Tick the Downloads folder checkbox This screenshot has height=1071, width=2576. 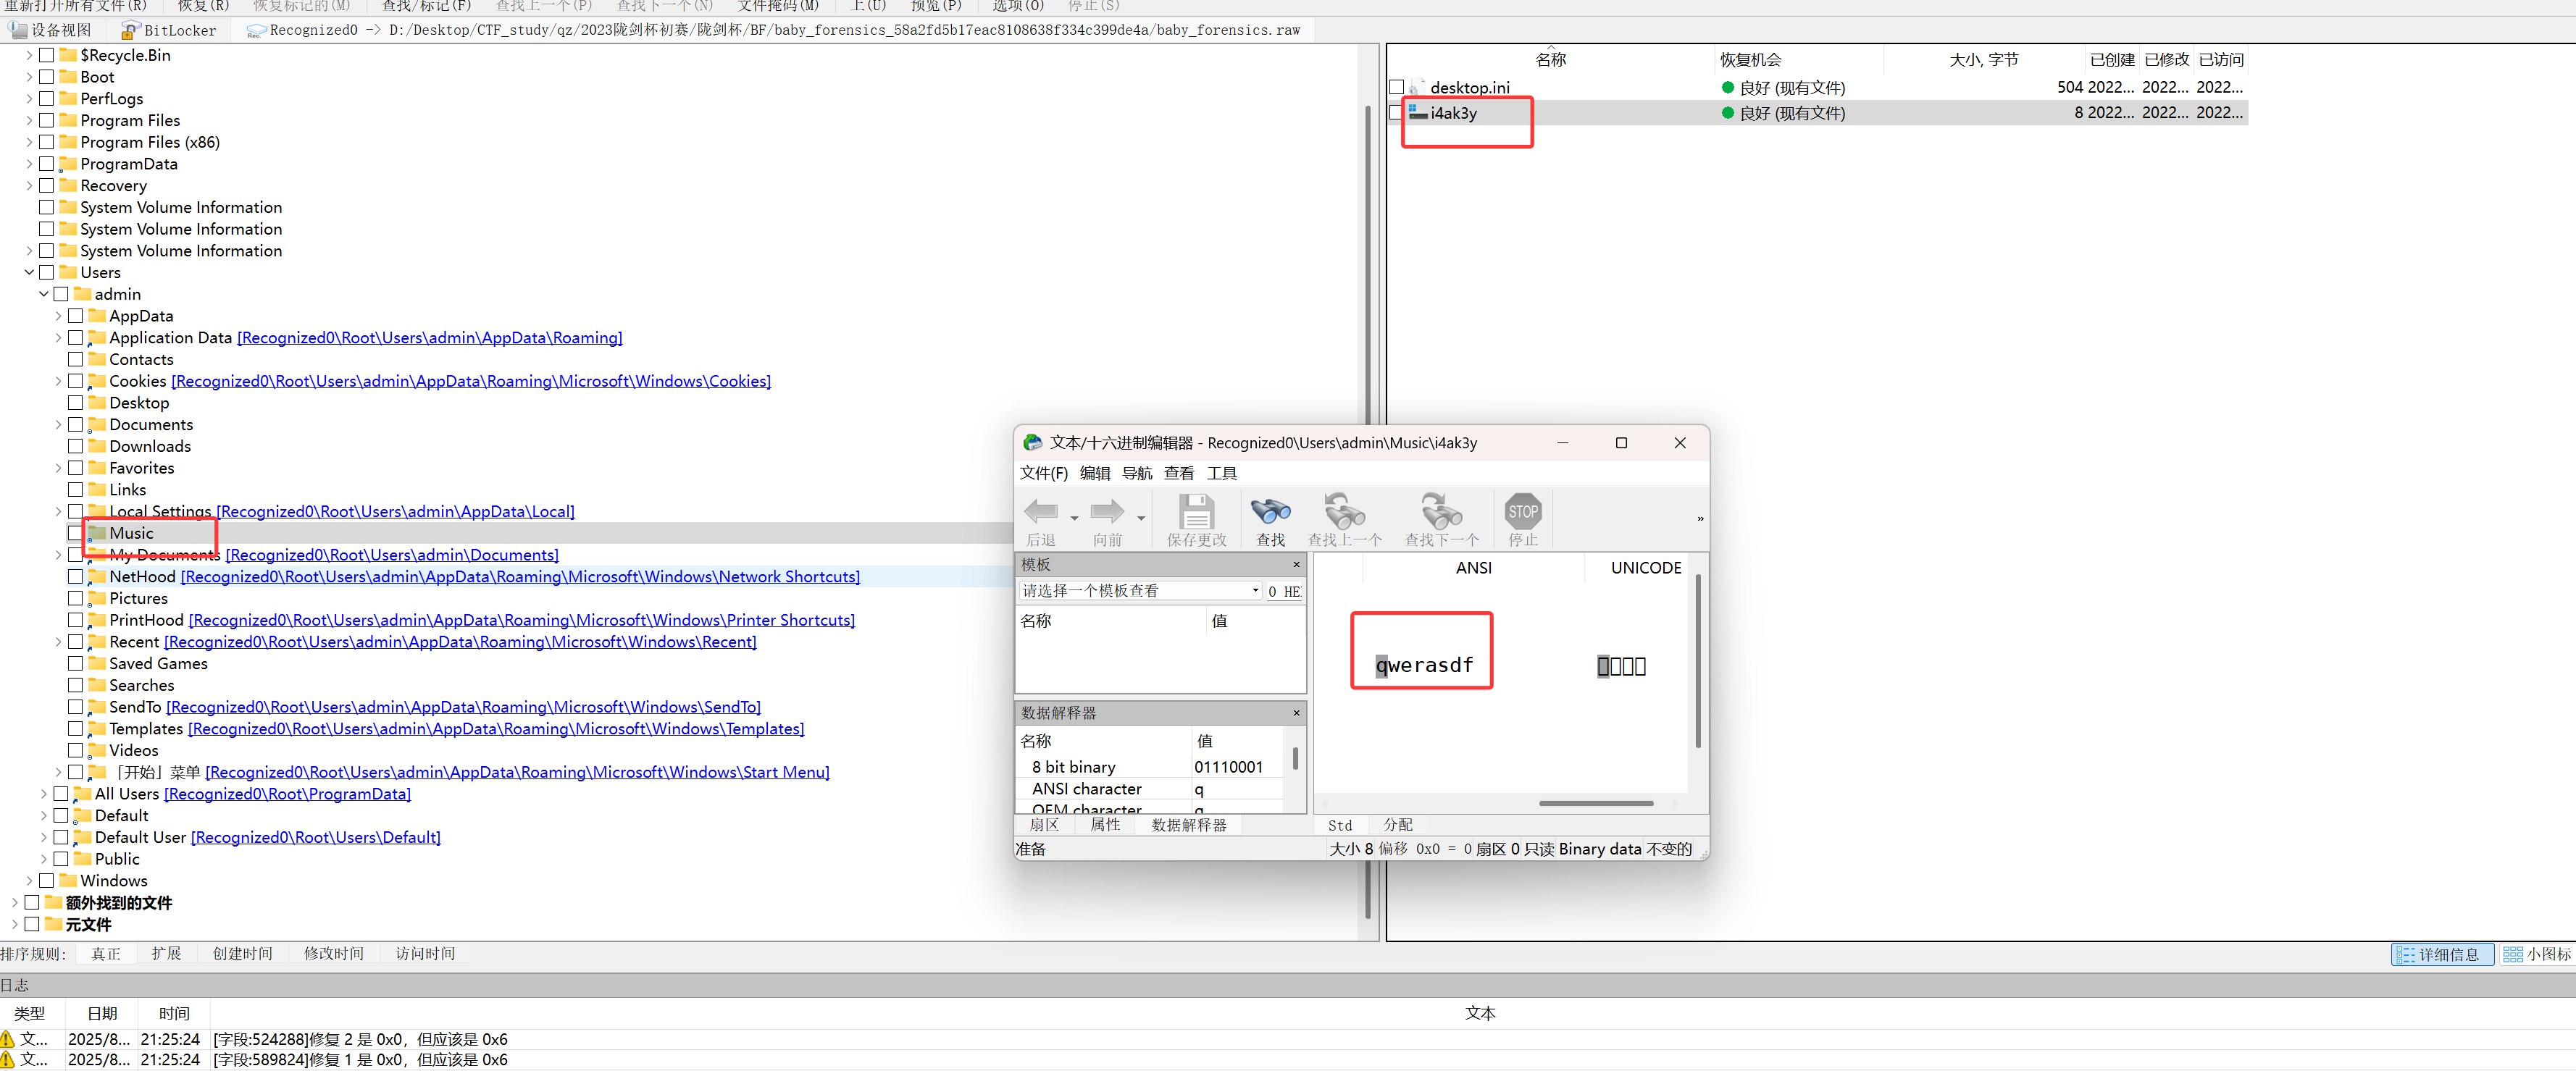click(x=75, y=446)
